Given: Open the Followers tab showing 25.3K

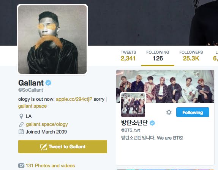Looking at the screenshot, I should 191,56.
